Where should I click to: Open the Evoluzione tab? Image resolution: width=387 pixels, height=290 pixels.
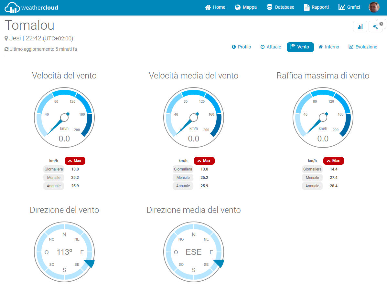(x=363, y=47)
